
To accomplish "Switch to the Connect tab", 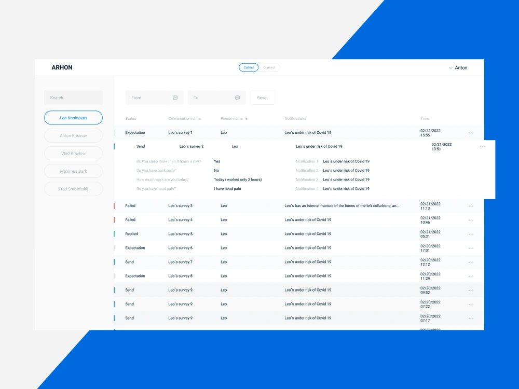I will (269, 67).
